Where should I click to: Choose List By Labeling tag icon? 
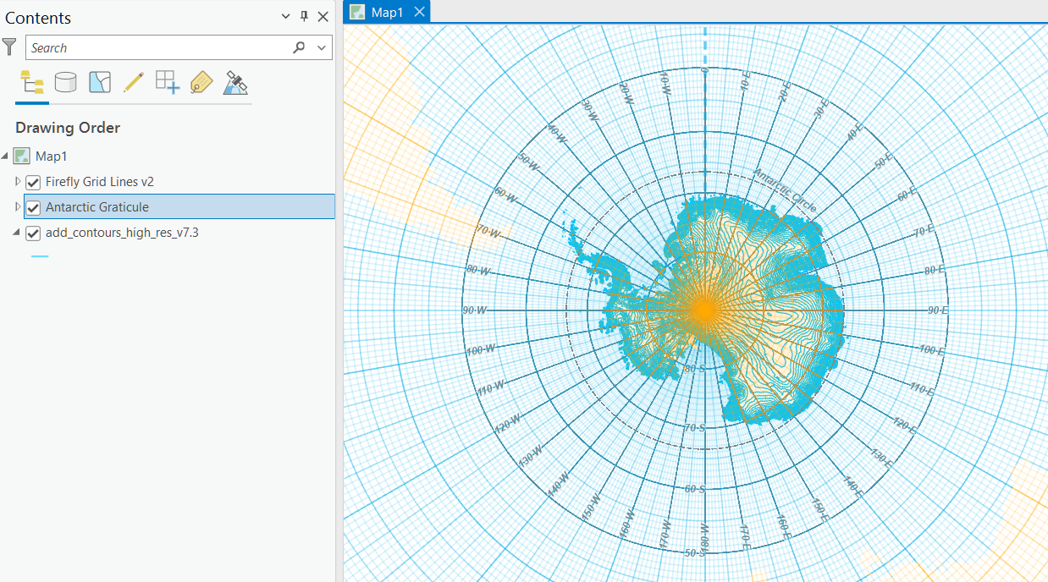tap(201, 82)
